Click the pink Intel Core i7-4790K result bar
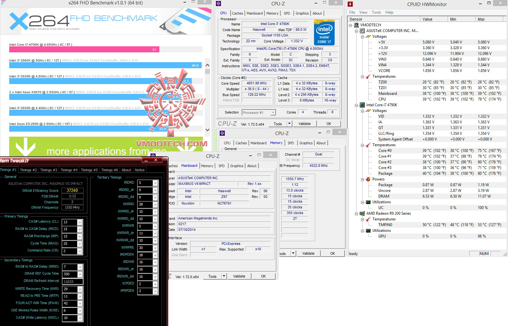The height and width of the screenshot is (326, 508). (84, 49)
